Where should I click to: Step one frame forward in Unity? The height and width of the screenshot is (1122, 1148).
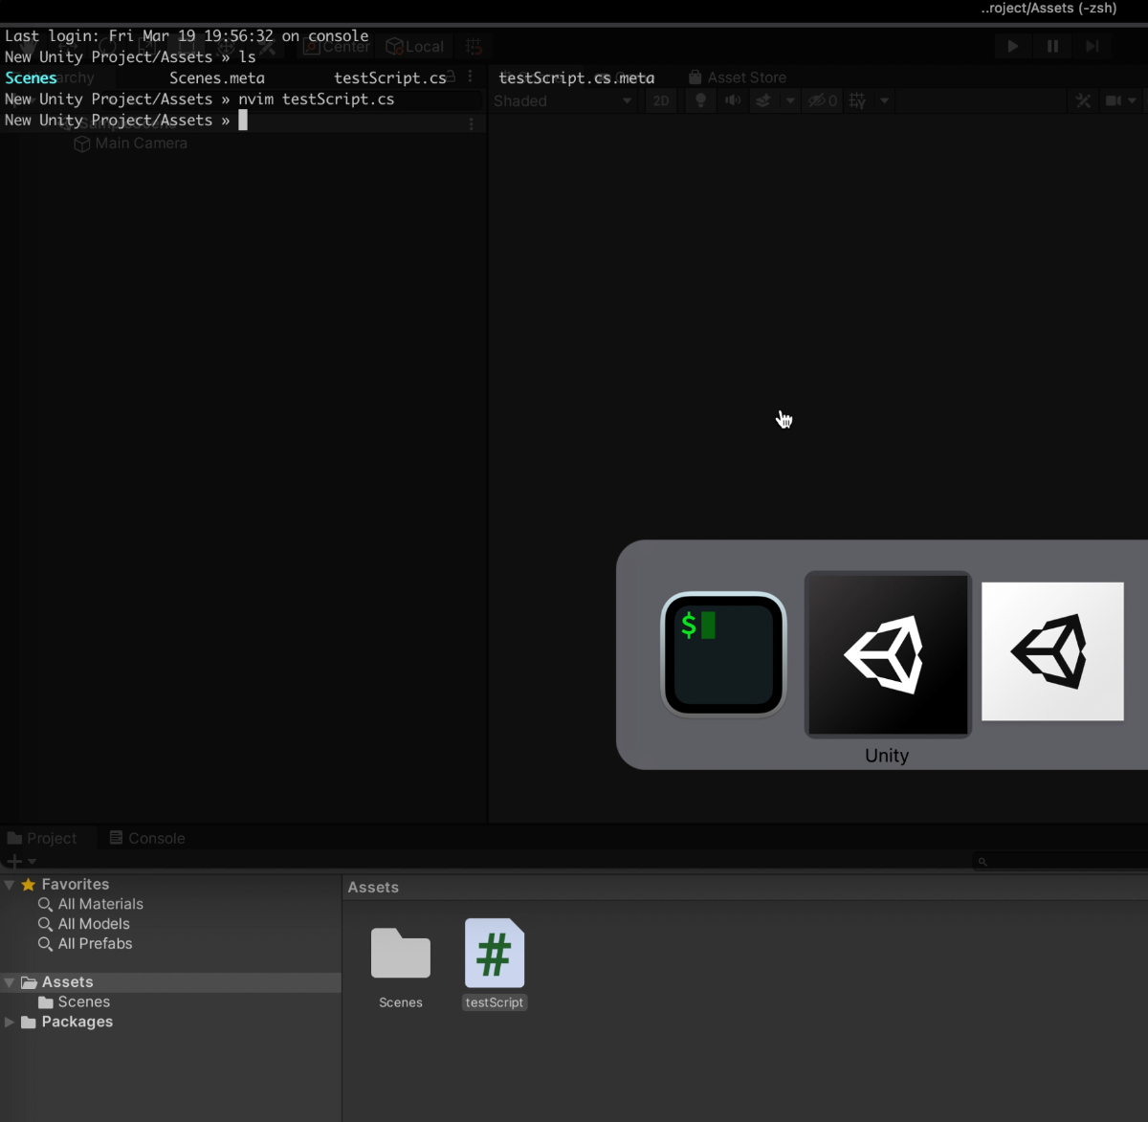pyautogui.click(x=1092, y=46)
